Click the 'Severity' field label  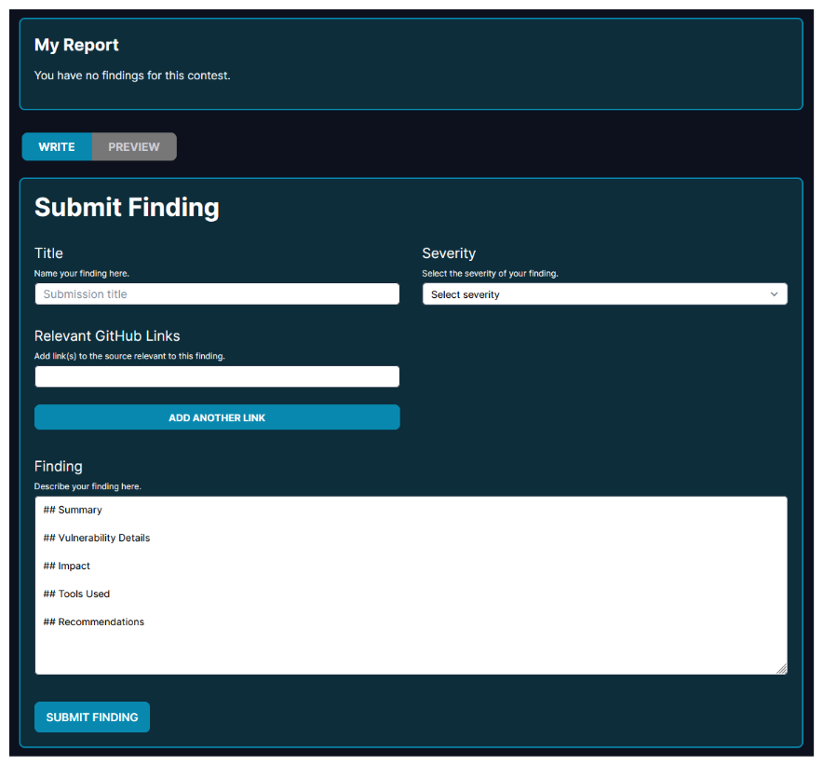(449, 253)
